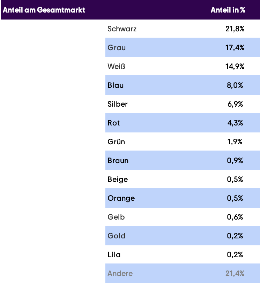
Task: Click the Gelb label
Action: [116, 217]
